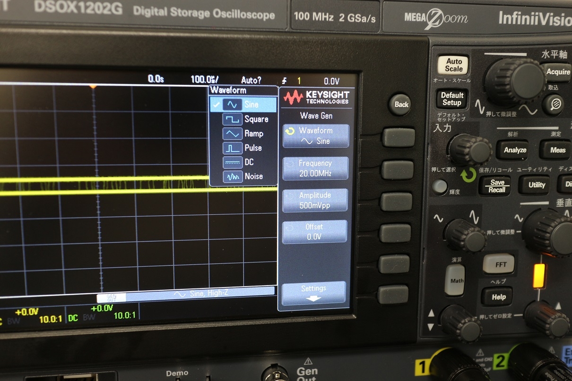Push the gray softkey button beside Amplitude
Viewport: 572px width, 381px height.
point(396,201)
